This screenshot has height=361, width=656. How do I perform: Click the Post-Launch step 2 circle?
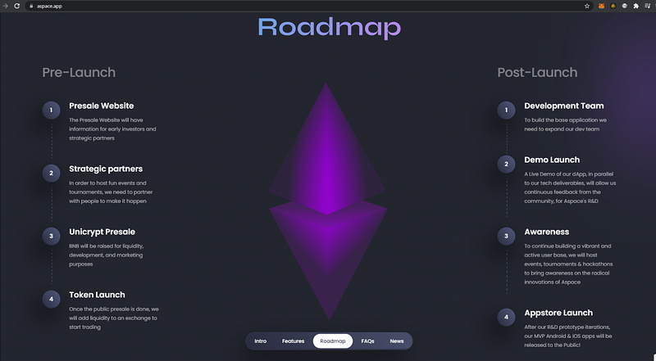(x=506, y=165)
